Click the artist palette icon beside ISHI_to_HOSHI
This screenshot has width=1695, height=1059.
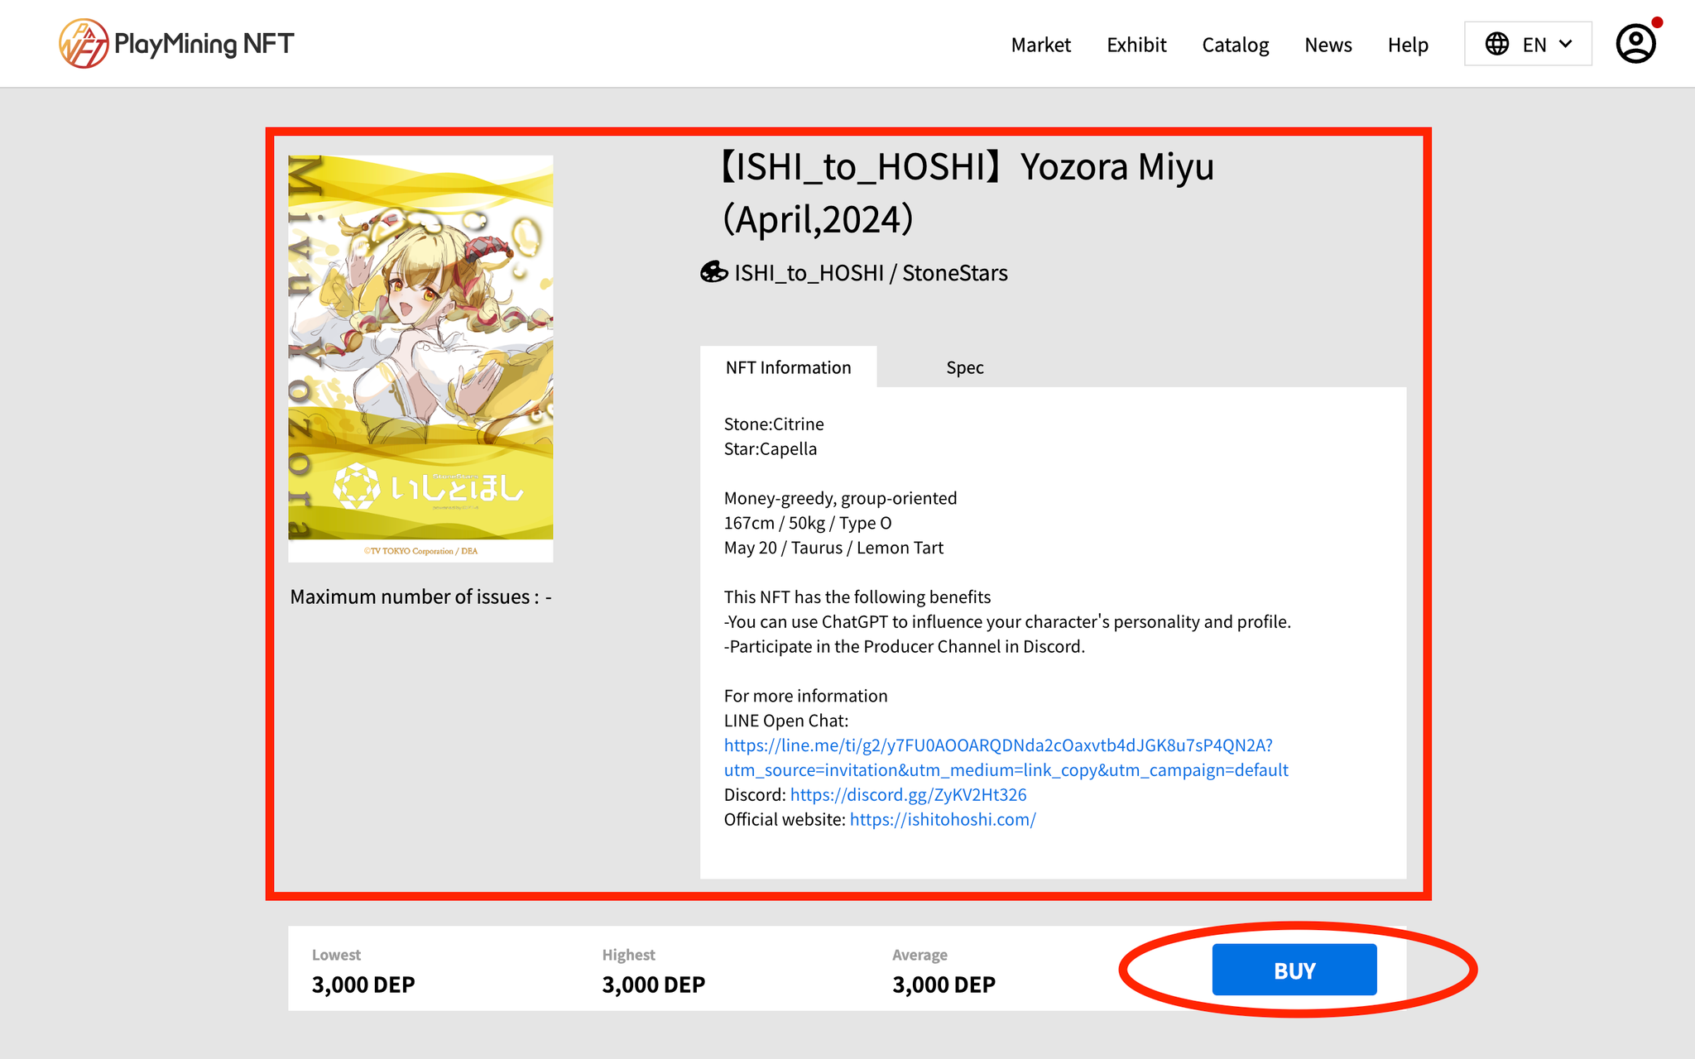pos(713,272)
